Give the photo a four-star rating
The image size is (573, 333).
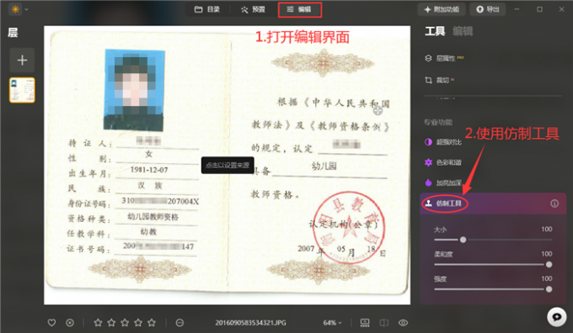[138, 323]
